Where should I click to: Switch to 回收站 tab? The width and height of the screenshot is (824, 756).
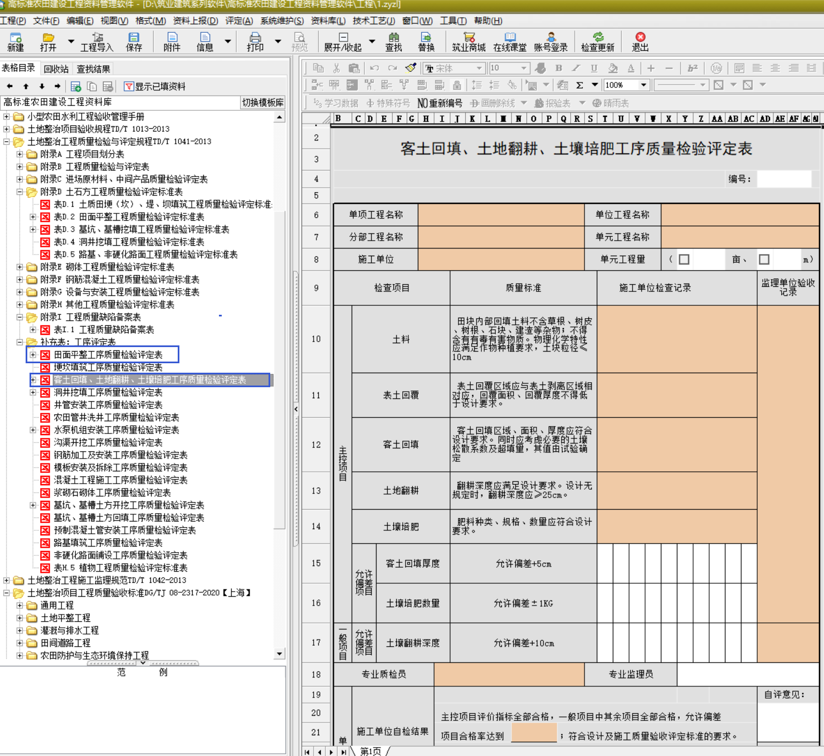(x=56, y=69)
